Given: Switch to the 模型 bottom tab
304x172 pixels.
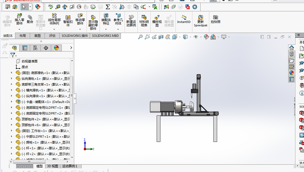Looking at the screenshot, I should 40,166.
